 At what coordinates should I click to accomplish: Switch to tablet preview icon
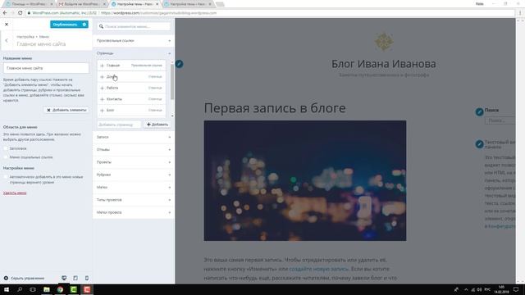click(75, 278)
